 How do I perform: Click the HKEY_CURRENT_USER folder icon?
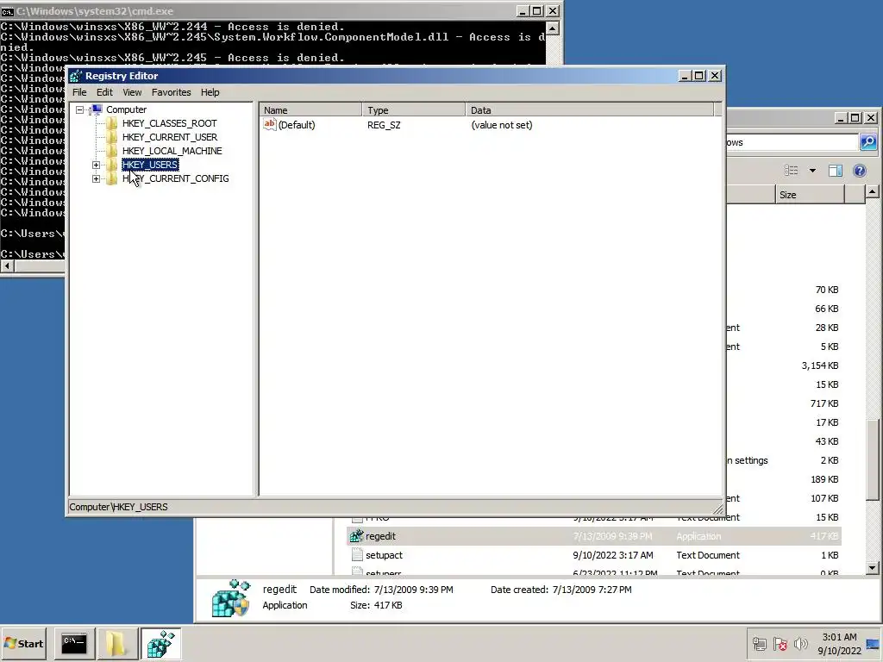click(111, 137)
